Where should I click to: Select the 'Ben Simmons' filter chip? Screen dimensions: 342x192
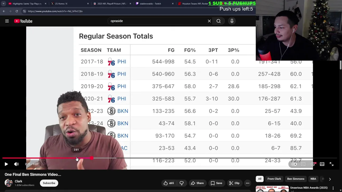tap(296, 179)
